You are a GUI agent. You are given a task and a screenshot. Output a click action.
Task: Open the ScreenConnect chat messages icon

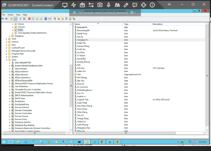pos(135,5)
